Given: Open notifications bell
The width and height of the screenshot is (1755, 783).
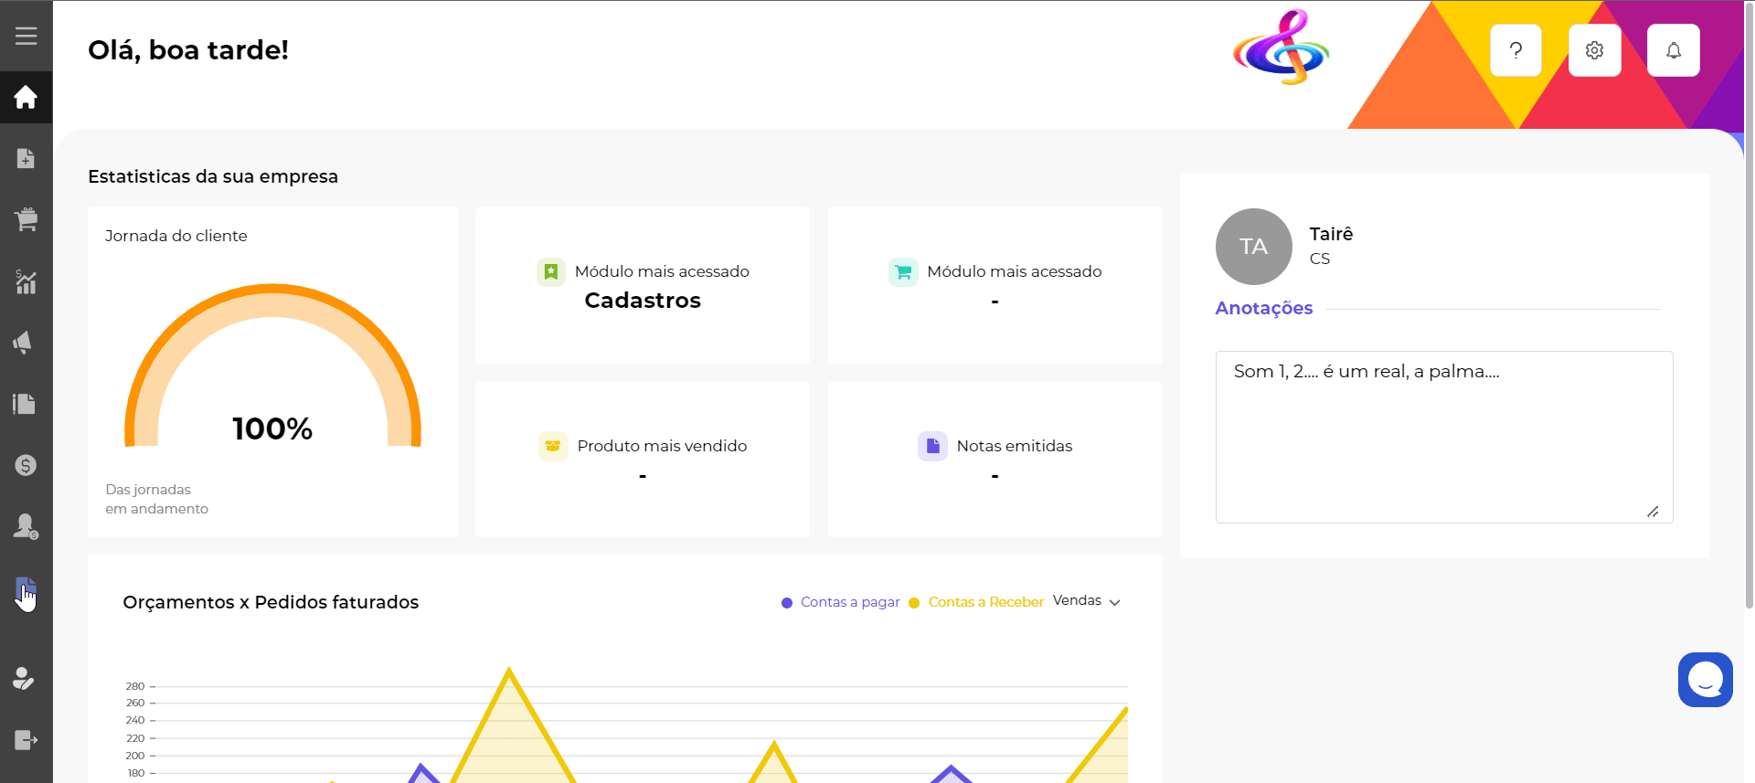Looking at the screenshot, I should [x=1673, y=50].
